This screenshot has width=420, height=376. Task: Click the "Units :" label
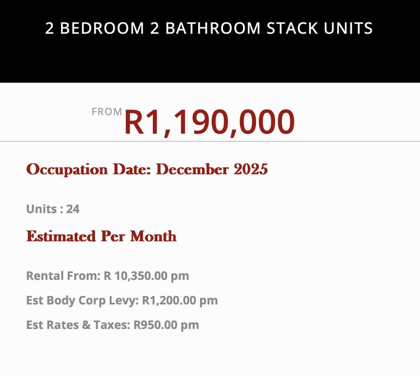click(x=44, y=209)
